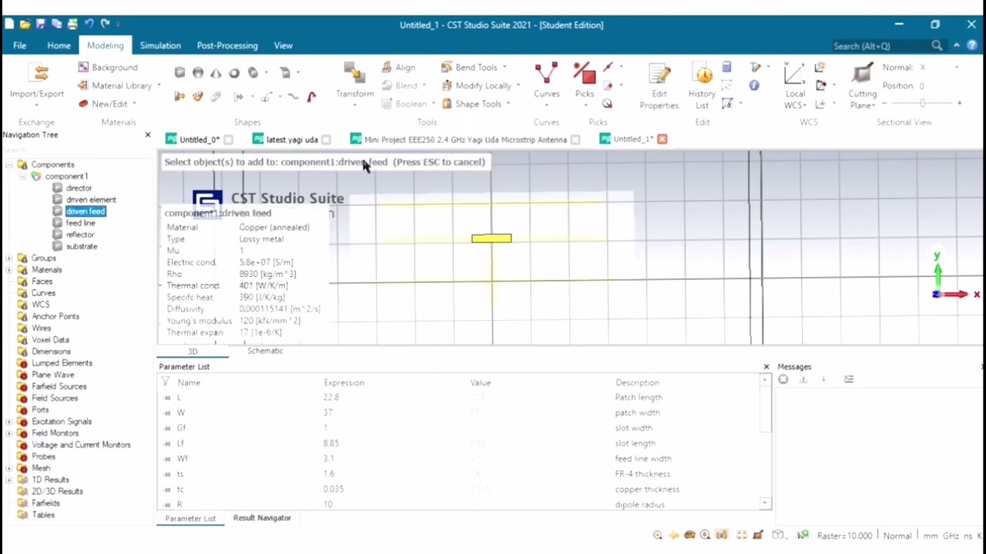
Task: Open Background properties
Action: point(108,68)
